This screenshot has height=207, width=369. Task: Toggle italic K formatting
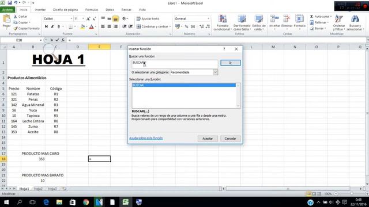[x=52, y=26]
